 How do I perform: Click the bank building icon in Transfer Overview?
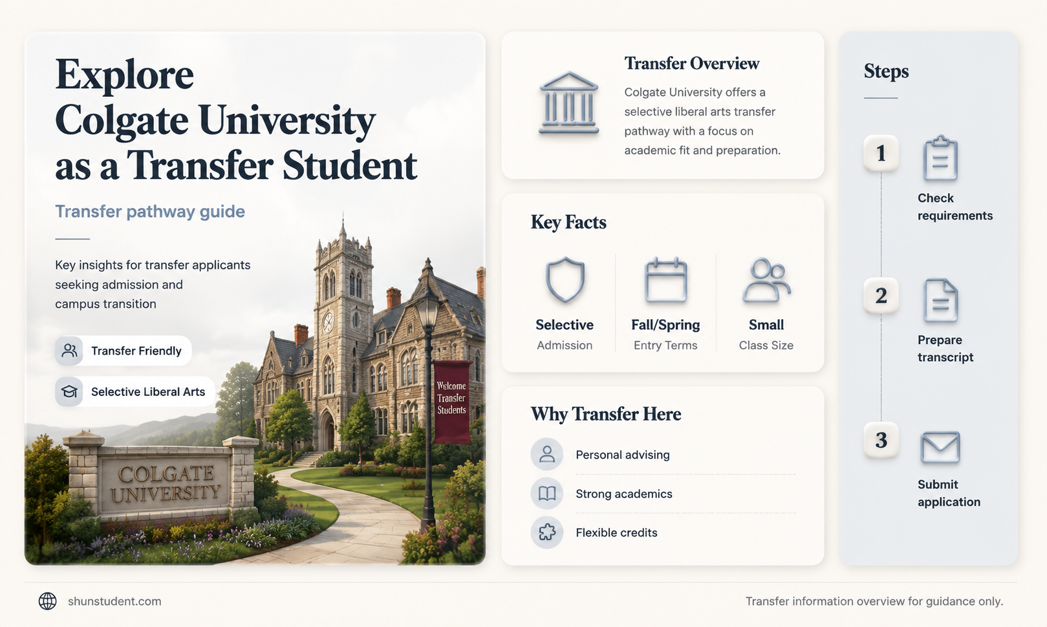(568, 103)
